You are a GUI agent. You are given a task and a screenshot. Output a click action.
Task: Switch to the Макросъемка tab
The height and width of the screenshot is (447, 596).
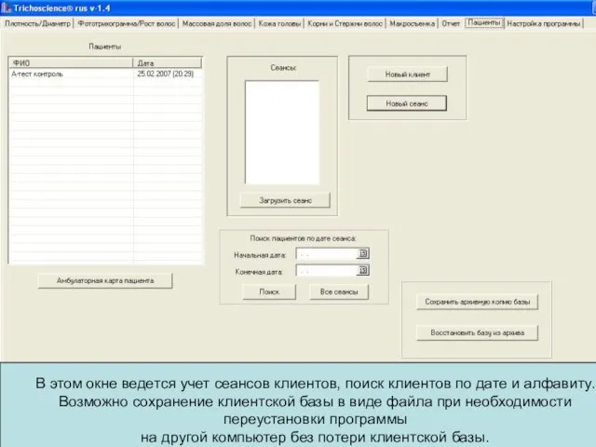click(412, 23)
